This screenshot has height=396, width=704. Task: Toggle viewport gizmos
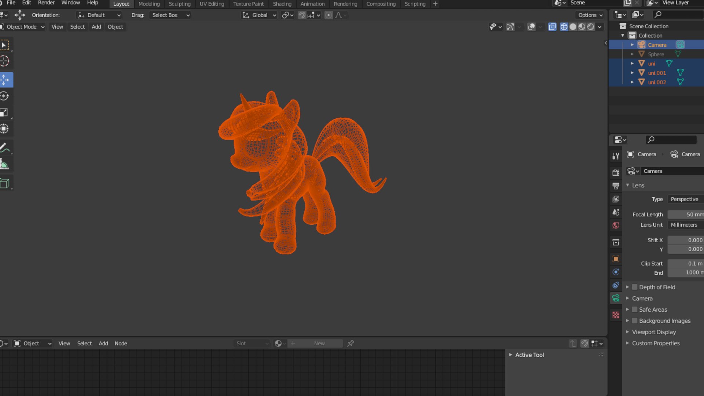[510, 27]
